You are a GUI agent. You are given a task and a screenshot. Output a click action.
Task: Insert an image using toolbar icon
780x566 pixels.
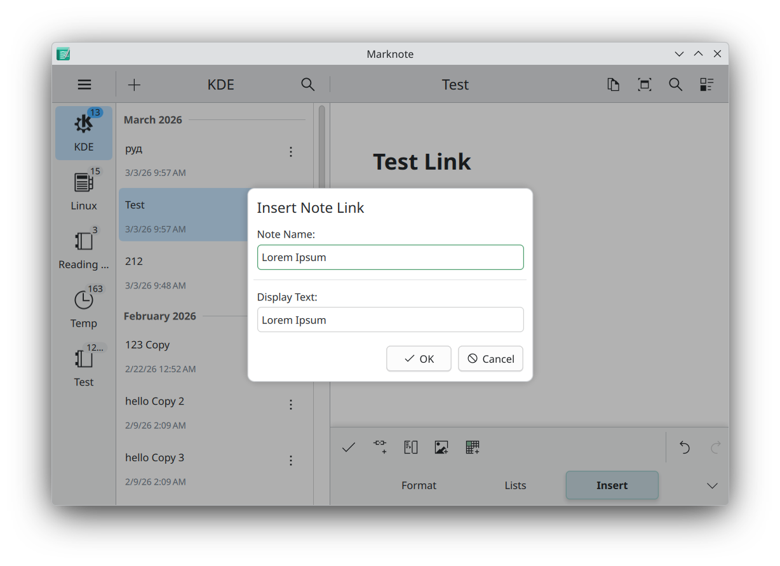[x=441, y=447]
